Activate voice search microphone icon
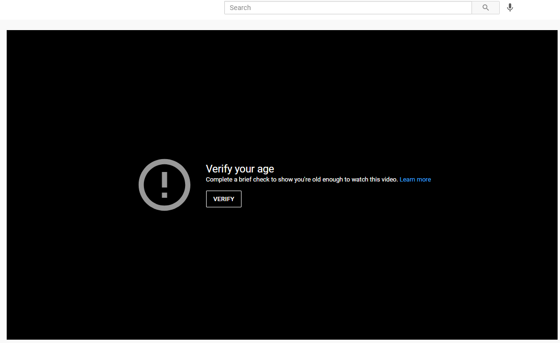This screenshot has height=343, width=560. 510,8
